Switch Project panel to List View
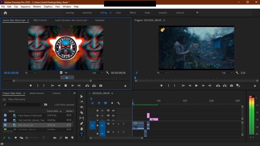Viewport: 260px width, 146px height. pyautogui.click(x=10, y=137)
